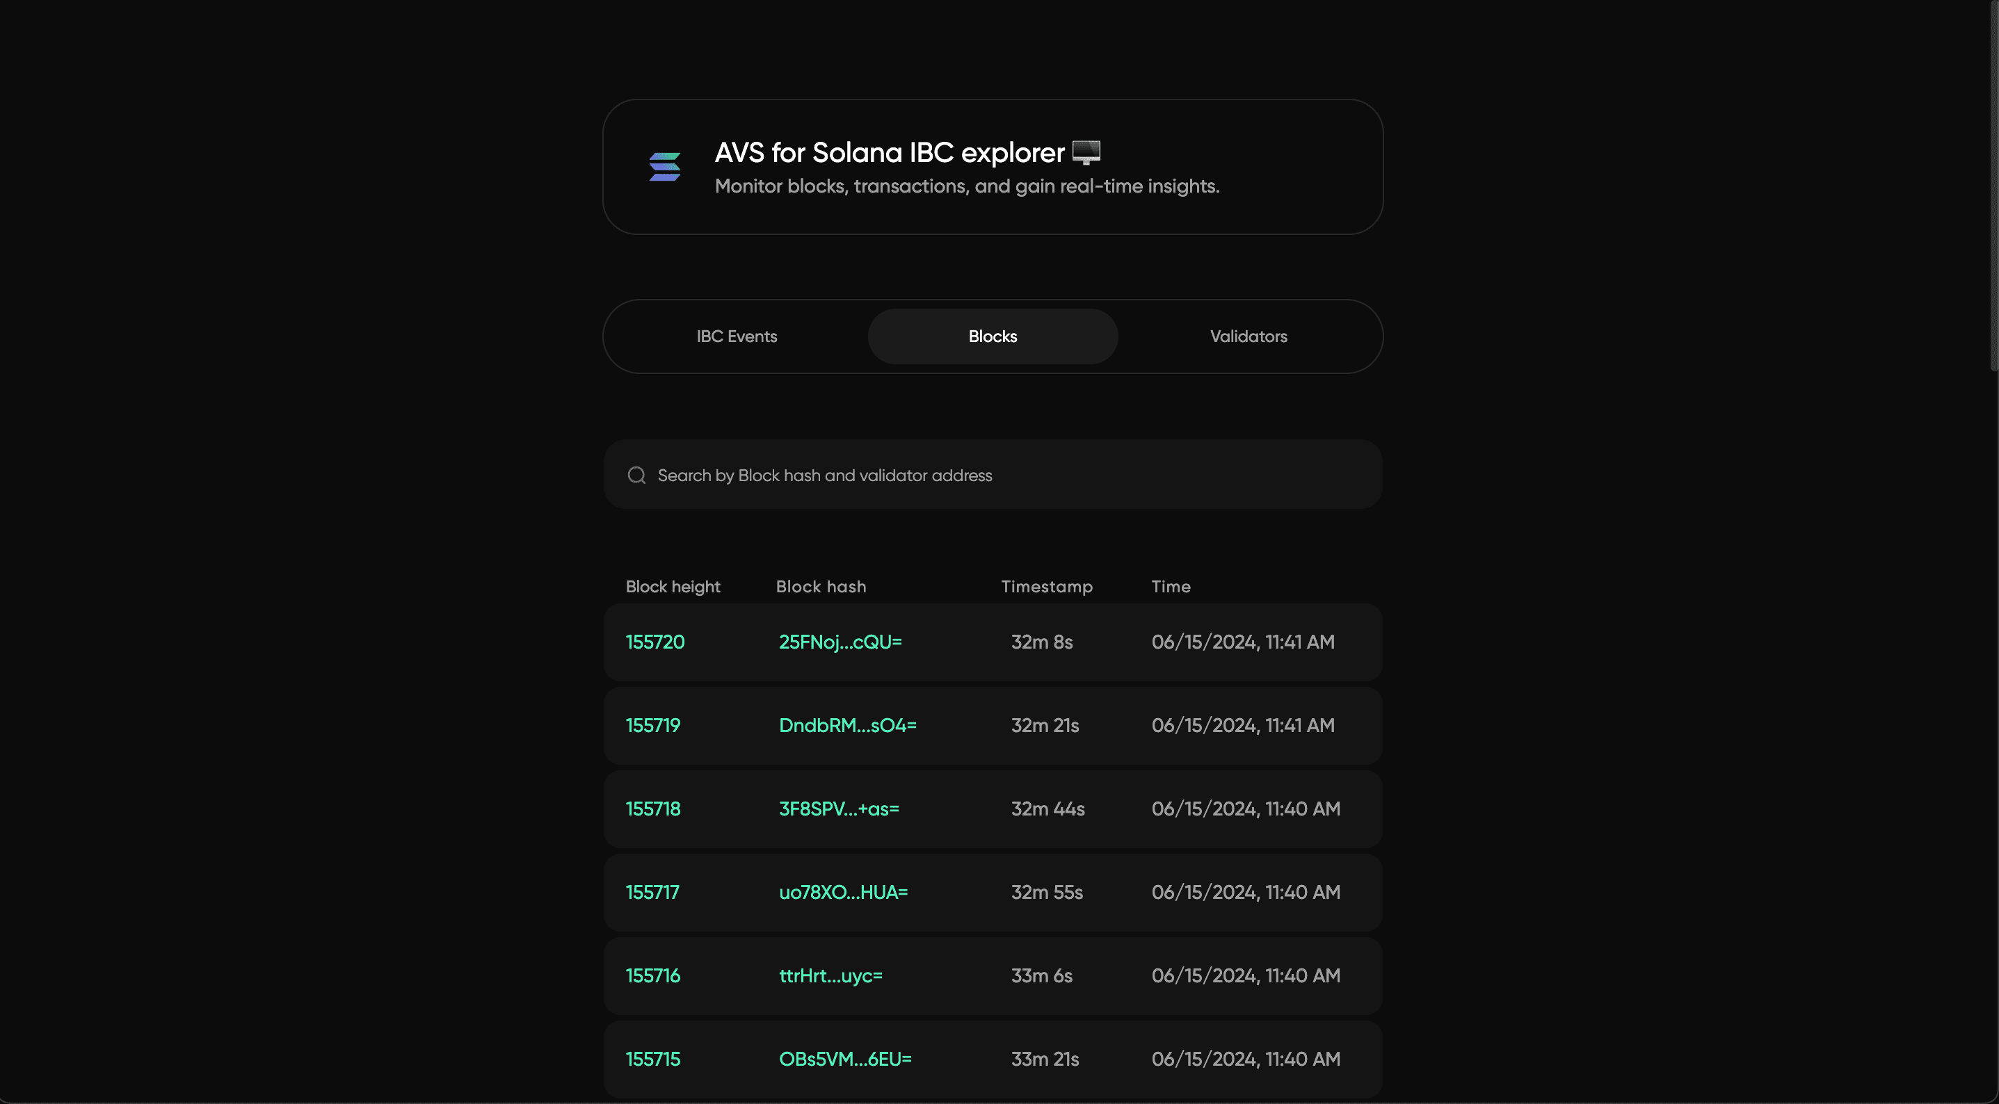
Task: Open block hash DndbRM...sO4=
Action: [x=847, y=725]
